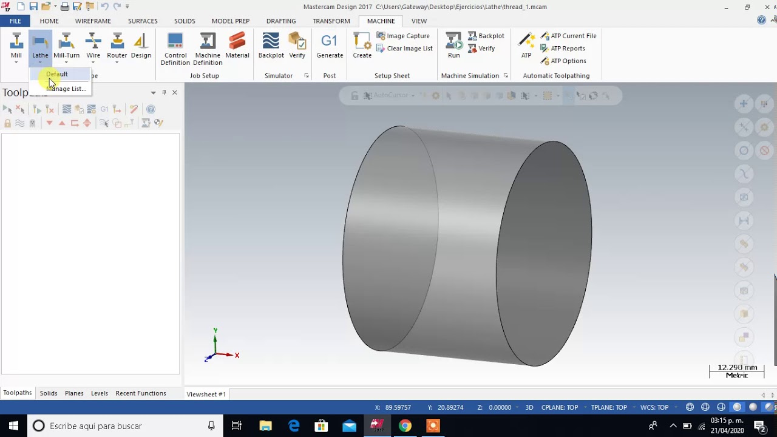Open ATP Current File
The height and width of the screenshot is (437, 777).
point(568,36)
